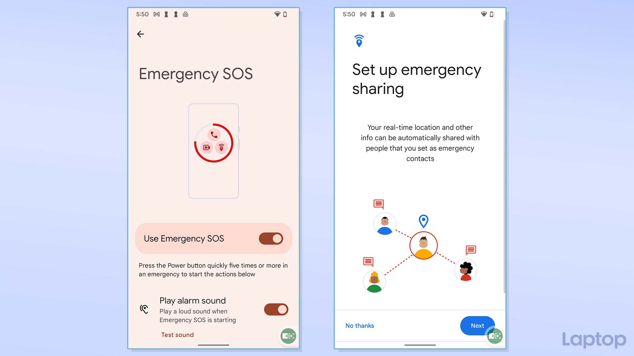Tap the screen swap icon bottom-right of right screen
634x356 pixels.
click(495, 336)
